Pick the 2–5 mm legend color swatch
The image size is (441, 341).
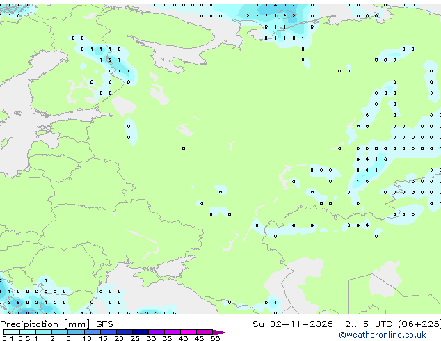60,332
